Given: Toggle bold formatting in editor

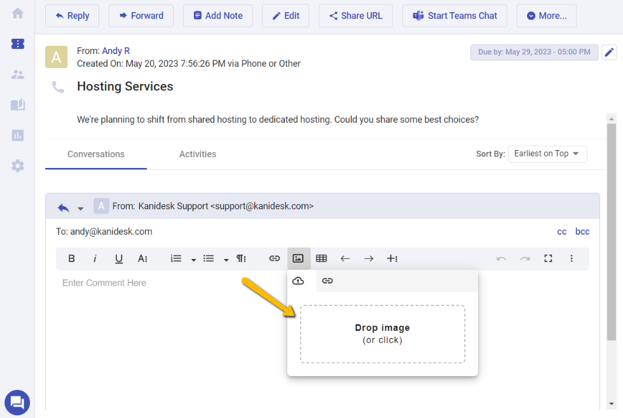Looking at the screenshot, I should (x=71, y=258).
